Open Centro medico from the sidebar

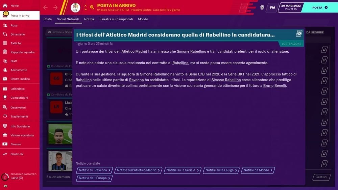point(20,79)
